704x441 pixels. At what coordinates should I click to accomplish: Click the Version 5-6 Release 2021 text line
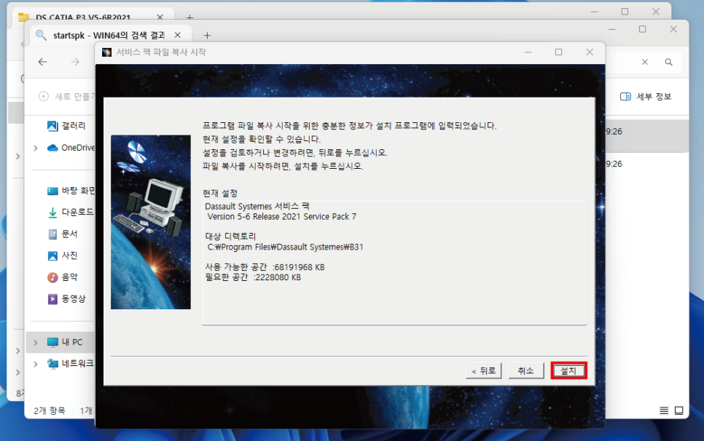(281, 217)
